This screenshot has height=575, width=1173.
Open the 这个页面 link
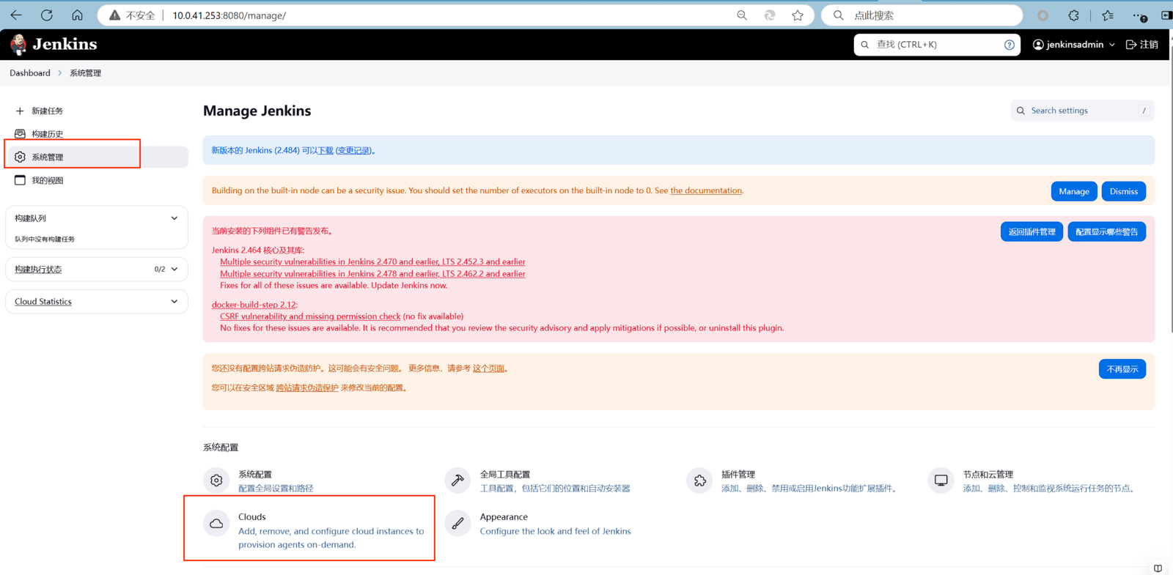488,368
